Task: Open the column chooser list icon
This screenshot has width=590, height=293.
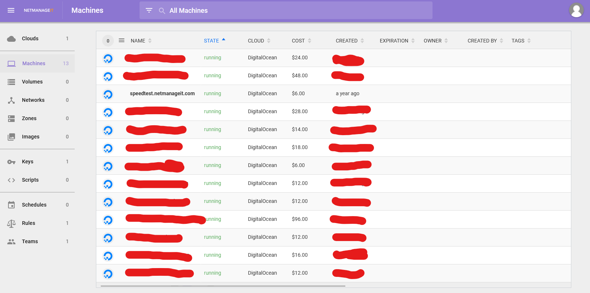Action: point(122,41)
